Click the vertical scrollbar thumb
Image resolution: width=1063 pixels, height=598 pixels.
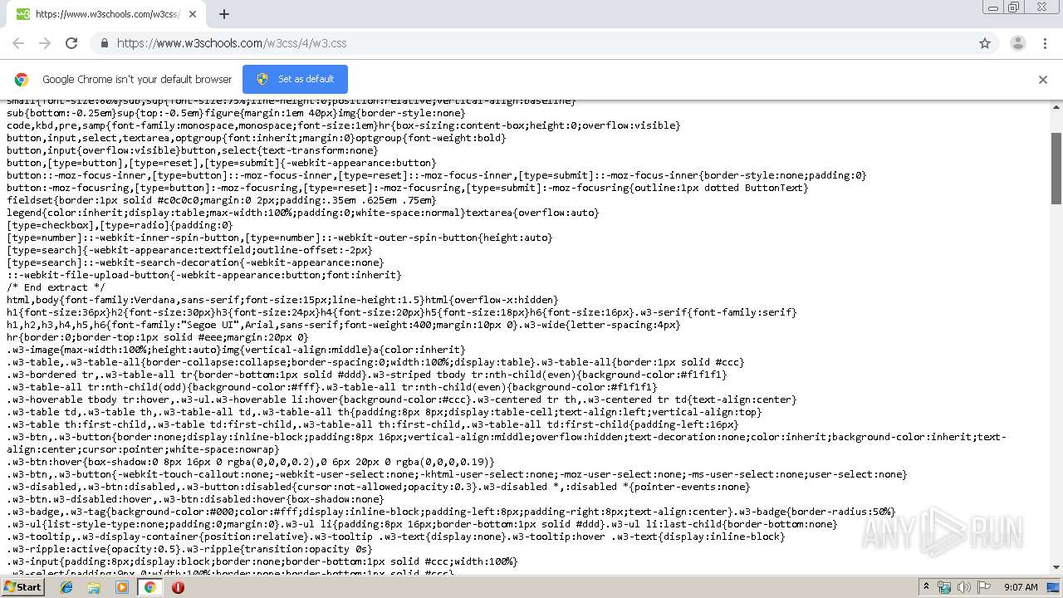(1056, 168)
